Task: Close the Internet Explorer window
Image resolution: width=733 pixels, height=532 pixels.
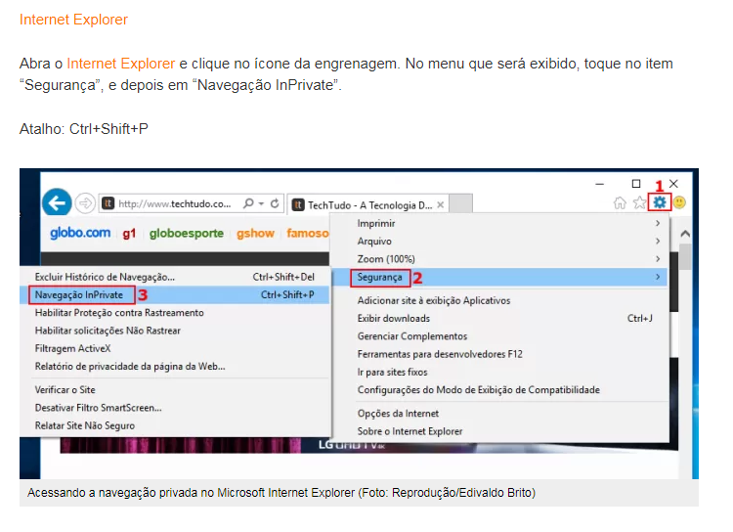Action: tap(673, 184)
